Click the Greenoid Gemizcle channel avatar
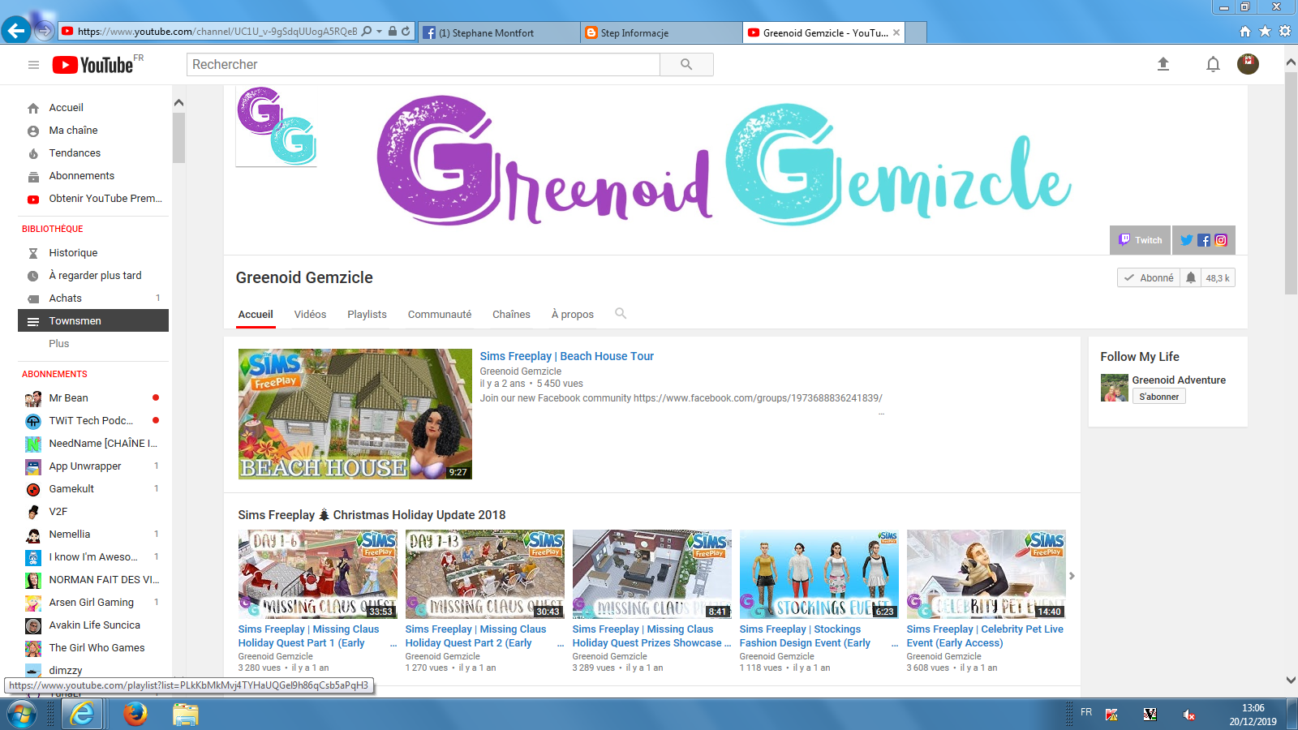The height and width of the screenshot is (730, 1298). [277, 127]
